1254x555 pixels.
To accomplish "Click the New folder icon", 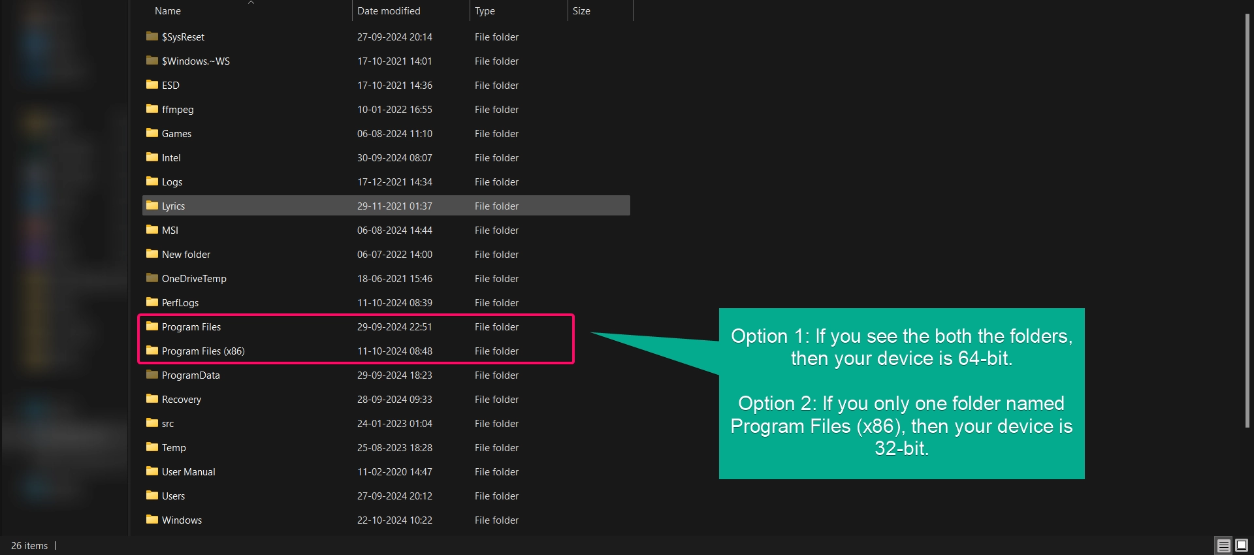I will [152, 253].
